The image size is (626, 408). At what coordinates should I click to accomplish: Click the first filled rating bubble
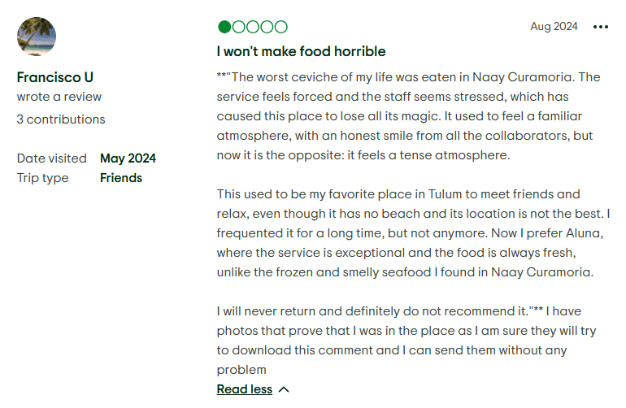224,27
